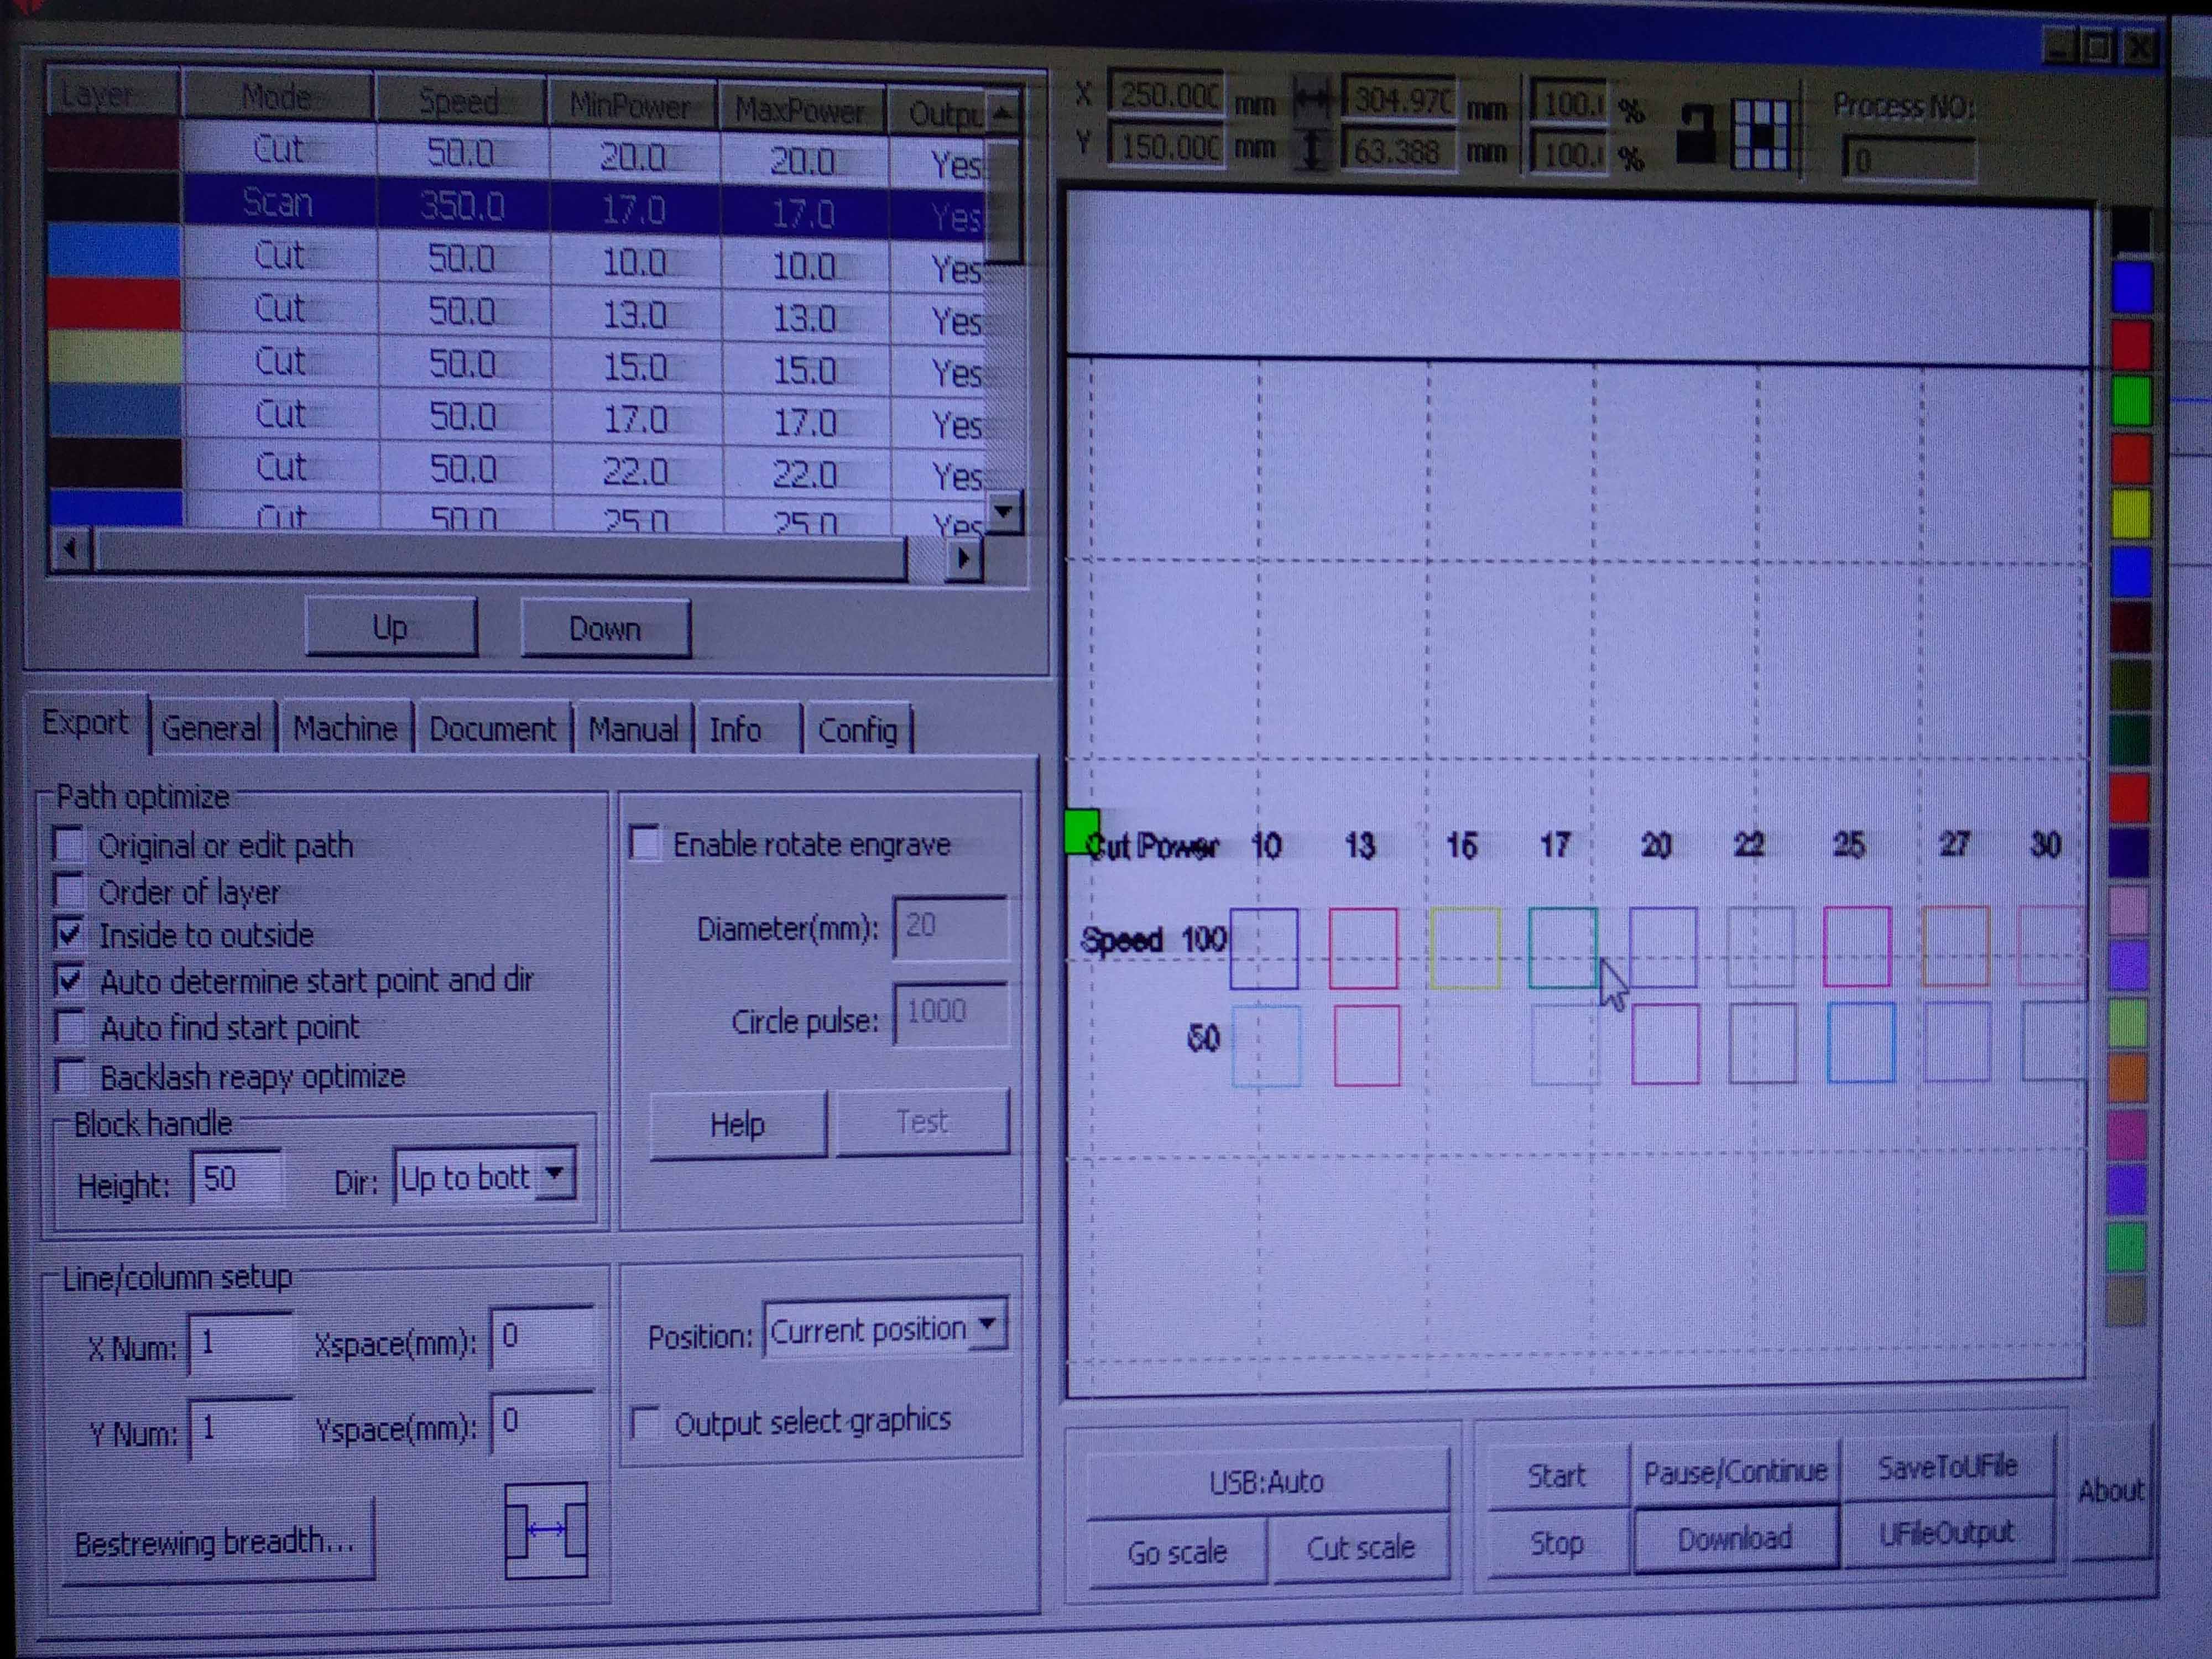
Task: Open the Position dropdown
Action: [x=987, y=1327]
